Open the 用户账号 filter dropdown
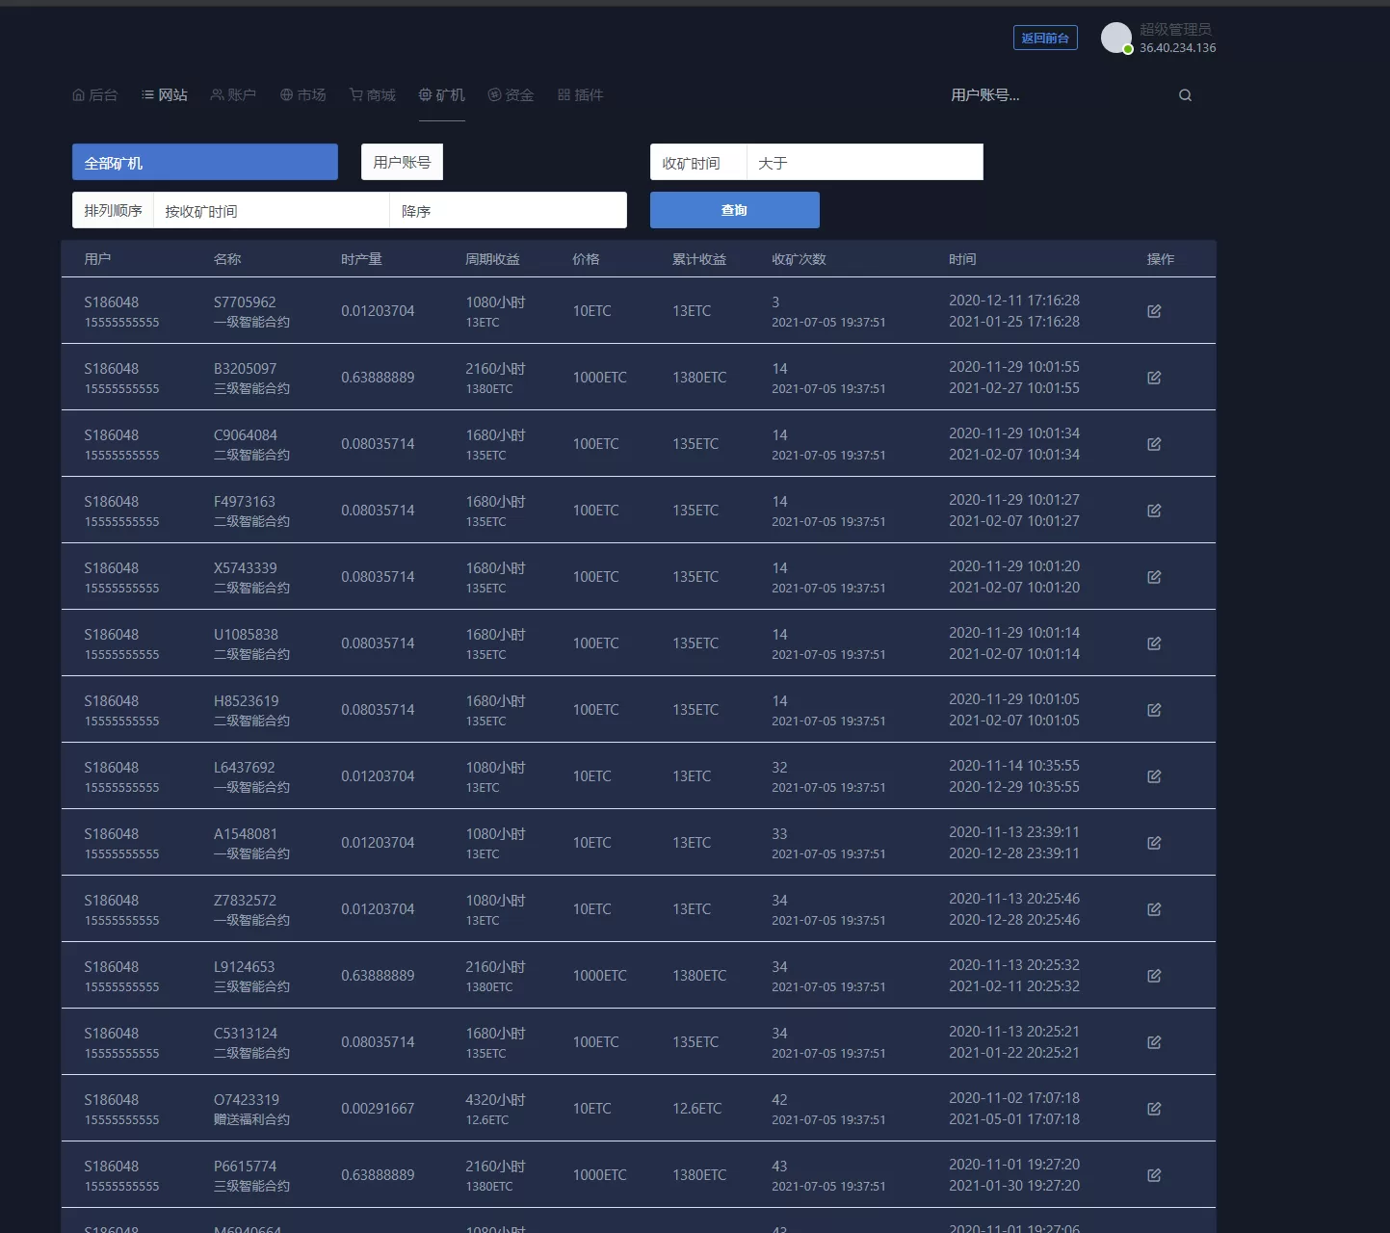Viewport: 1390px width, 1233px height. click(402, 162)
